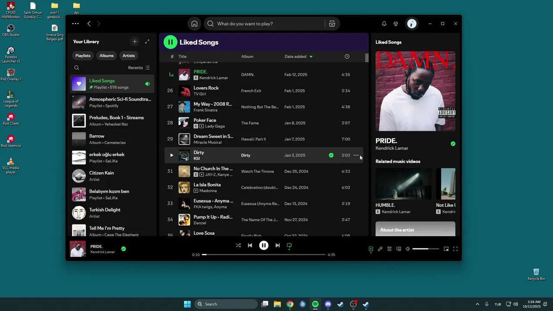
Task: Open Chrome from the taskbar
Action: 290,304
